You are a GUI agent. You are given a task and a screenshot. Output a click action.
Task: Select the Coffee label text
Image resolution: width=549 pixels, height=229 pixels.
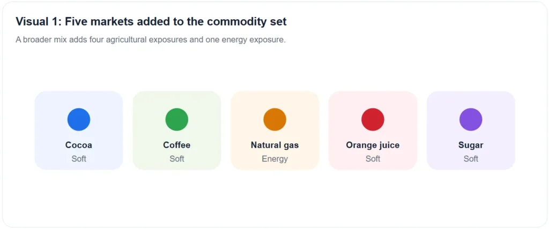pos(177,145)
